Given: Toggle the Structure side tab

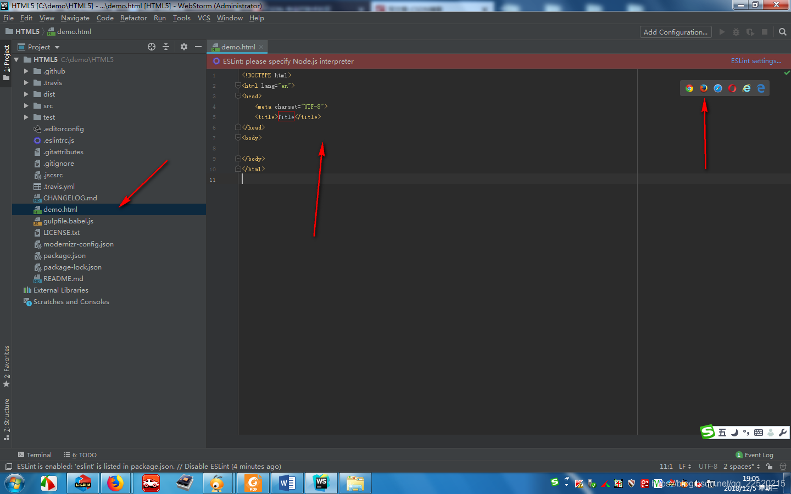Looking at the screenshot, I should (x=6, y=419).
